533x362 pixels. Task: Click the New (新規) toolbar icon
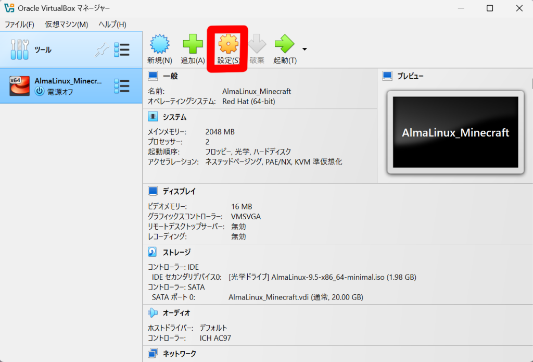pyautogui.click(x=159, y=44)
